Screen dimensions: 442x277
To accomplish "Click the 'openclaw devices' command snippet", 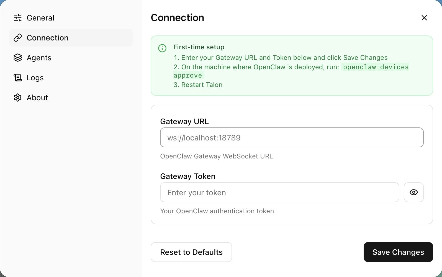I will [376, 67].
